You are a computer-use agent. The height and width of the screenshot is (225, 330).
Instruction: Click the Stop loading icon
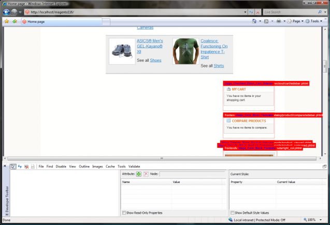click(x=258, y=11)
